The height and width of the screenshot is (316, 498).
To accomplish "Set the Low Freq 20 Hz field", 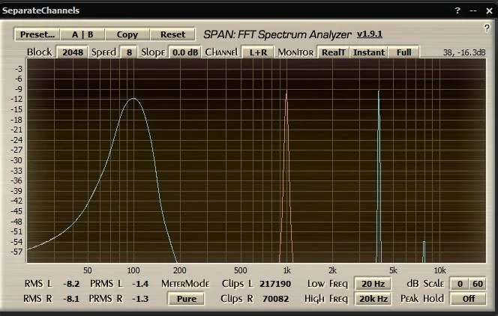I will (x=373, y=284).
